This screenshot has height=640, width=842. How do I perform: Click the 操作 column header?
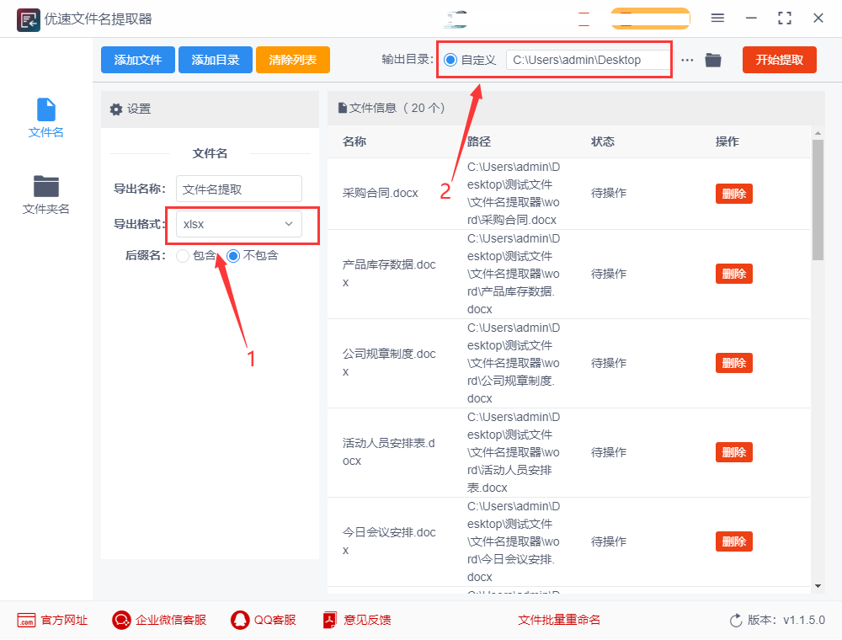pyautogui.click(x=727, y=141)
